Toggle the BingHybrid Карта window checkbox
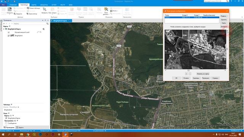Screen dimensions: 244x137 [6, 118]
